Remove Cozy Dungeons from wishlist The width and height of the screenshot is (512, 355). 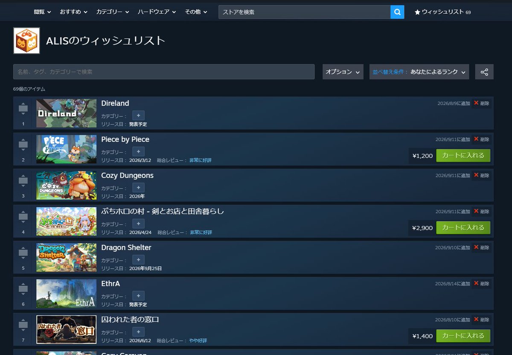point(481,176)
